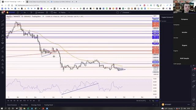Open the Windows notification center
The width and height of the screenshot is (196, 110).
193,108
